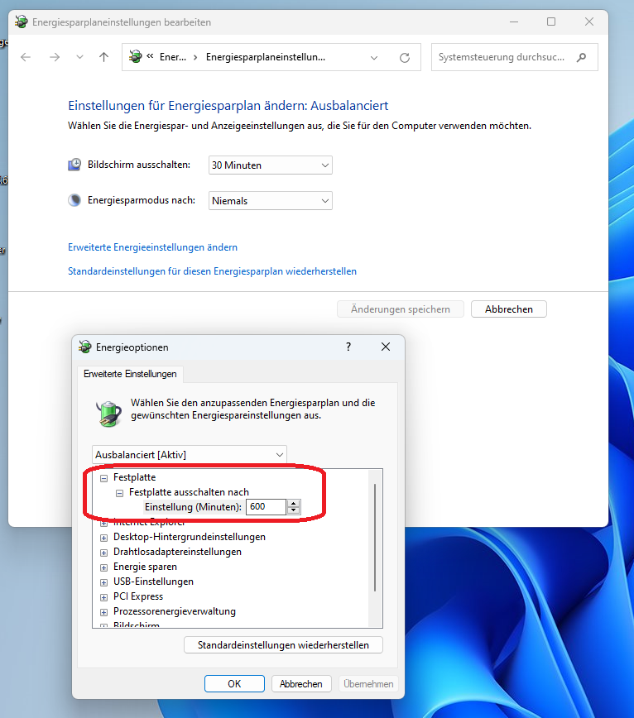Maximize the Energiesparplaneinstellungen window
634x718 pixels.
(x=551, y=22)
